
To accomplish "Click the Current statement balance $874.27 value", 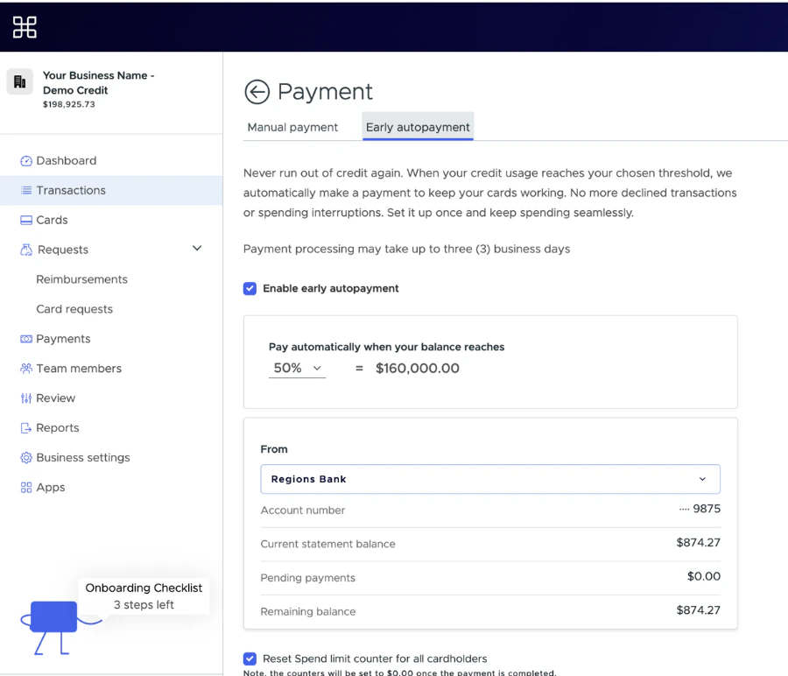I will [x=698, y=543].
